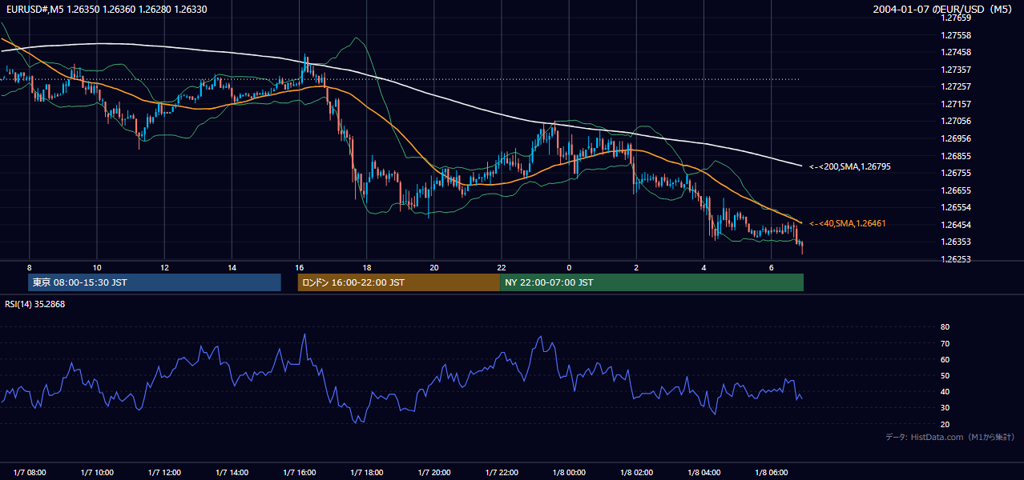The width and height of the screenshot is (1024, 480).
Task: Click the 1.27558 price axis label
Action: click(x=956, y=35)
